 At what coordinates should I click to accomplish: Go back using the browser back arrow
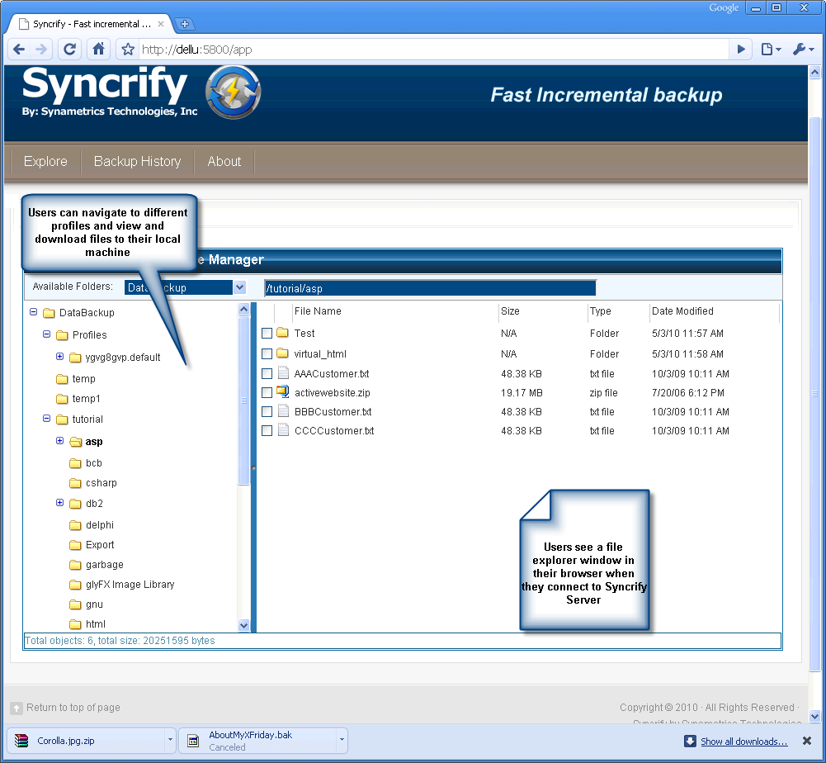click(x=19, y=50)
